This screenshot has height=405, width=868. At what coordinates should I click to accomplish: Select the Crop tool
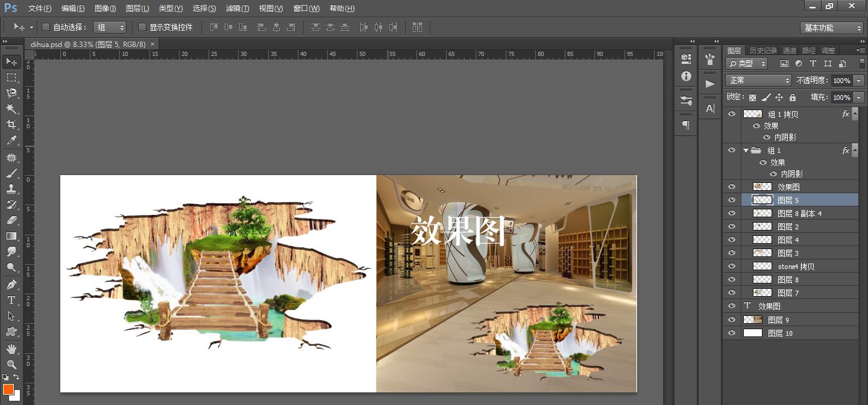(11, 125)
